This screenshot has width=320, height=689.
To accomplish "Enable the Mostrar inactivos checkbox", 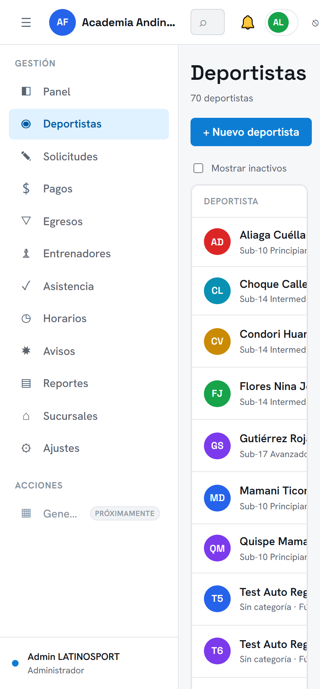I will [198, 168].
